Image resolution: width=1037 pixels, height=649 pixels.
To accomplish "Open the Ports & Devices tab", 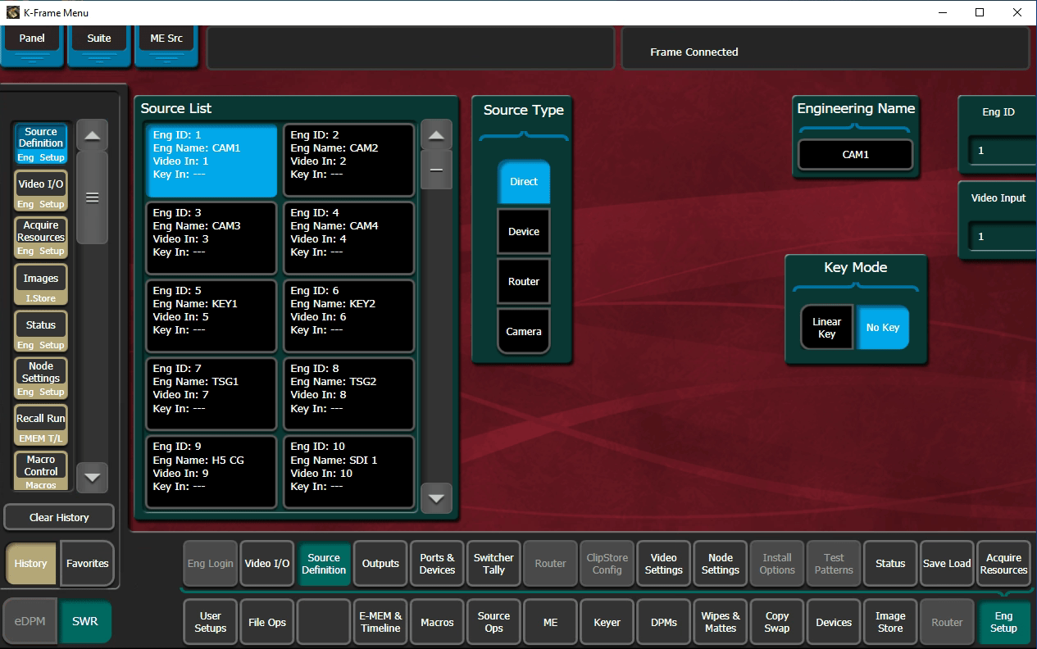I will tap(437, 563).
